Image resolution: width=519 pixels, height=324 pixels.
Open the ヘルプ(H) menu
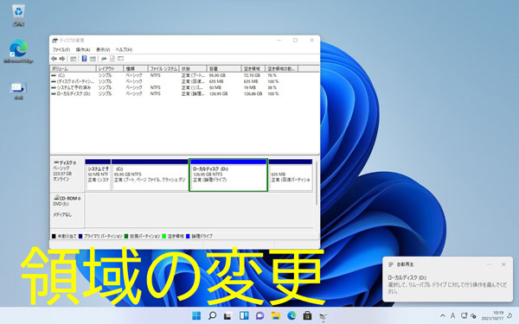(124, 49)
